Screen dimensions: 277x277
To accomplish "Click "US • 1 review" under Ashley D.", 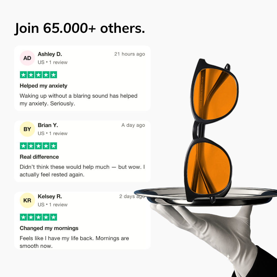I will coord(53,62).
